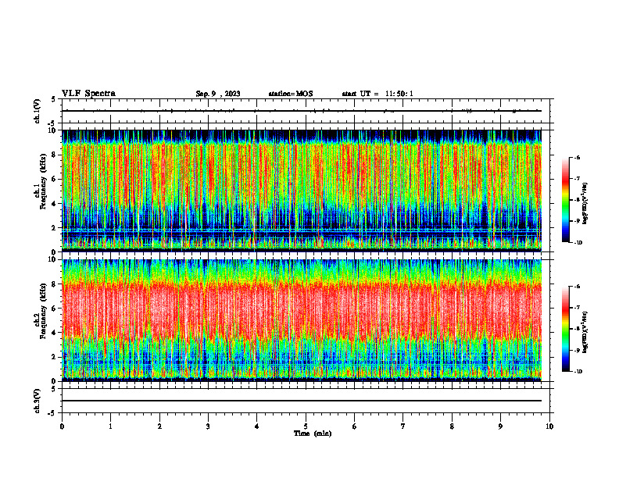Click time axis tick label '0'
This screenshot has width=619, height=478.
pos(62,426)
